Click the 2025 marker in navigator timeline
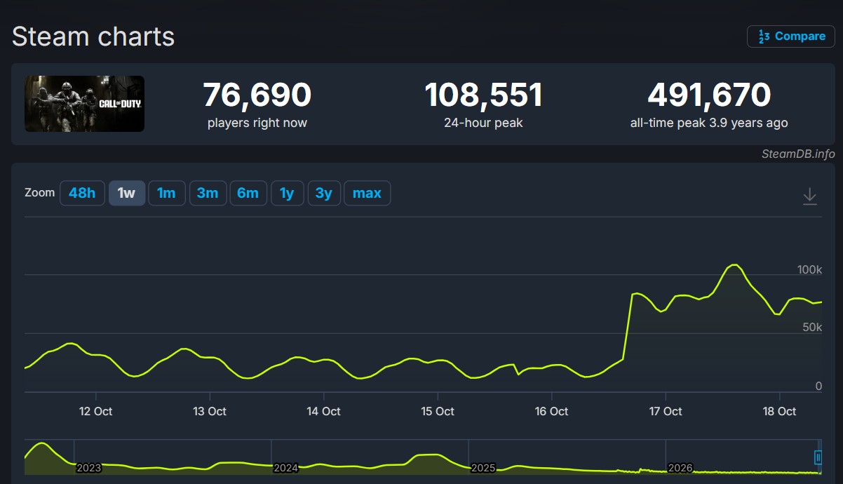 click(x=483, y=468)
